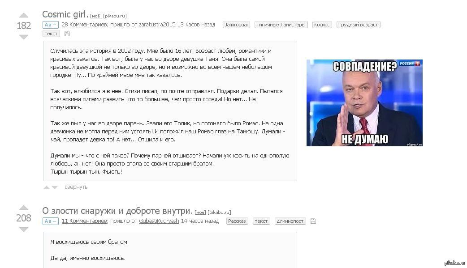Click small up arrow below Cosmic girl text

[47, 187]
